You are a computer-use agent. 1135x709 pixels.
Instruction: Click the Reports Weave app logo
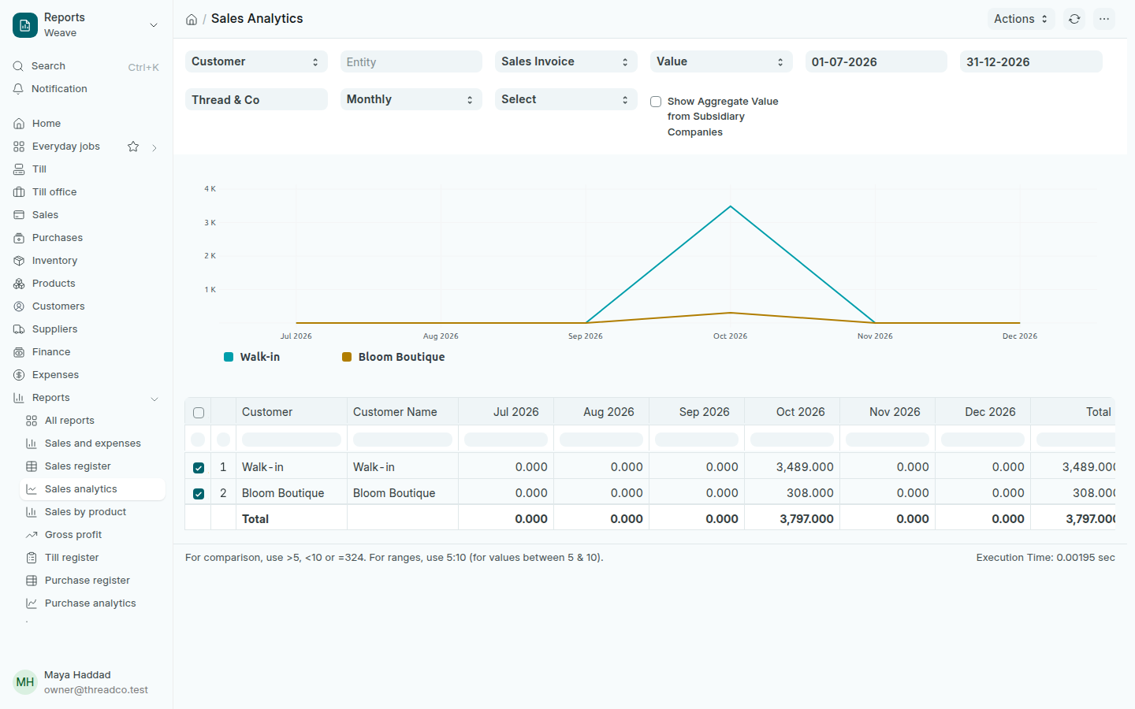[25, 25]
